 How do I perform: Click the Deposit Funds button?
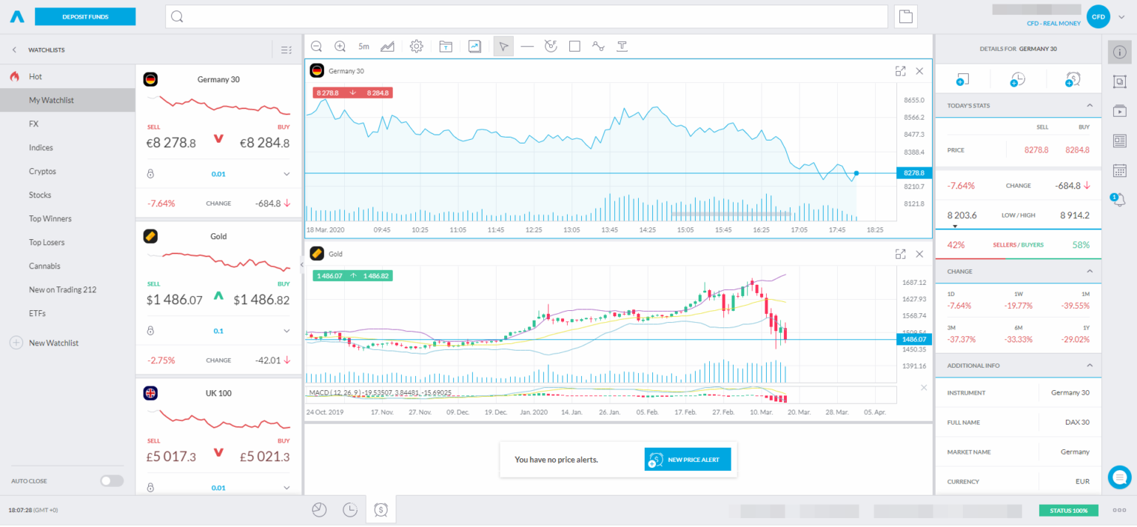pyautogui.click(x=85, y=16)
